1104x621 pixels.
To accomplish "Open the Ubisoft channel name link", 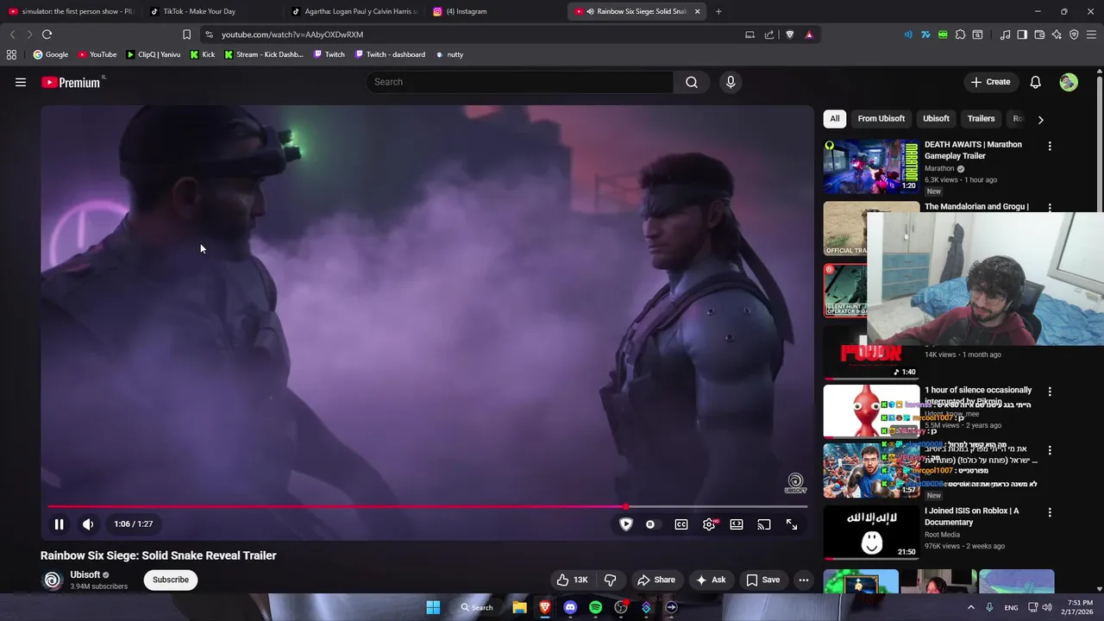I will [85, 574].
